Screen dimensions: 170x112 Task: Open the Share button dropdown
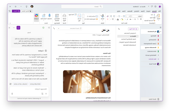point(13,11)
